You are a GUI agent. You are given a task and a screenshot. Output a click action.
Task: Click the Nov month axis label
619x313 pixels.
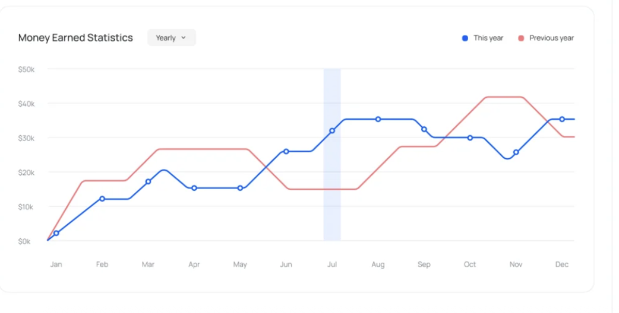coord(516,264)
